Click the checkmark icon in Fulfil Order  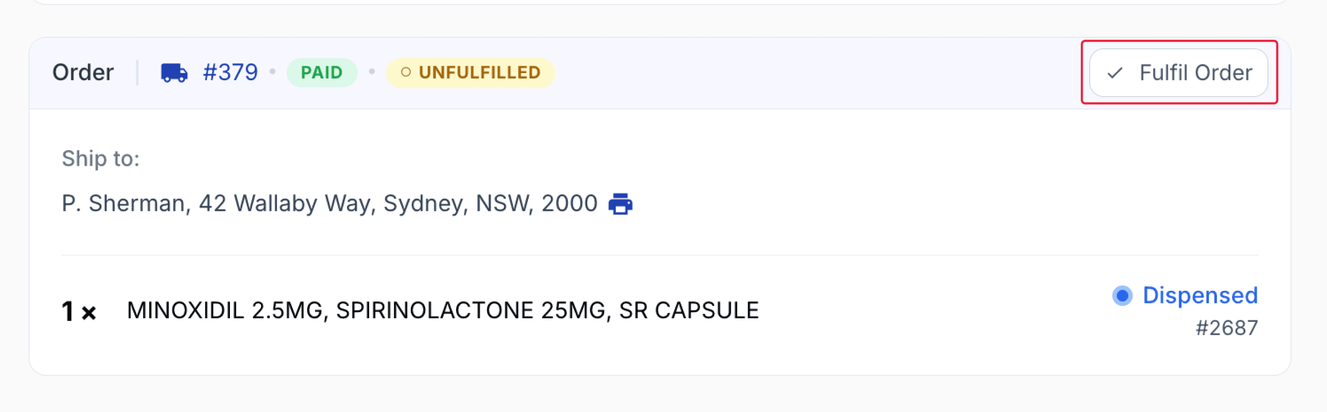coord(1115,73)
